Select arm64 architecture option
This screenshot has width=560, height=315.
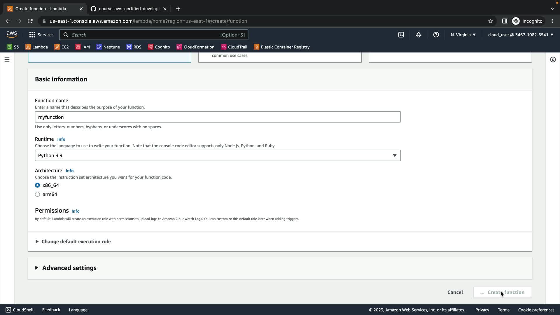pos(37,194)
